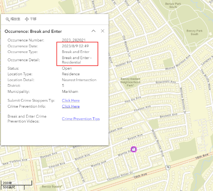The height and width of the screenshot is (191, 213).
Task: Click the Berczy Square label
Action: (x=52, y=187)
